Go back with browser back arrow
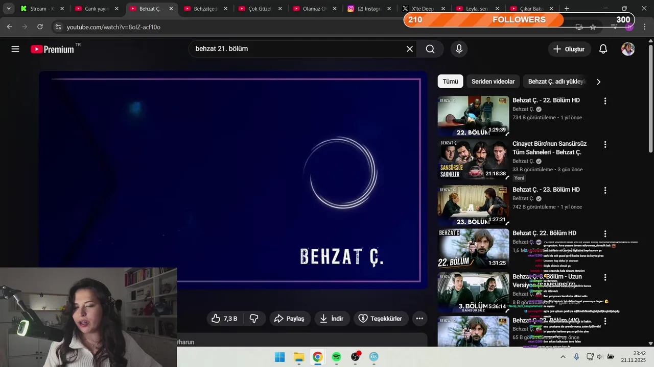Viewport: 654px width, 367px height. click(x=9, y=27)
